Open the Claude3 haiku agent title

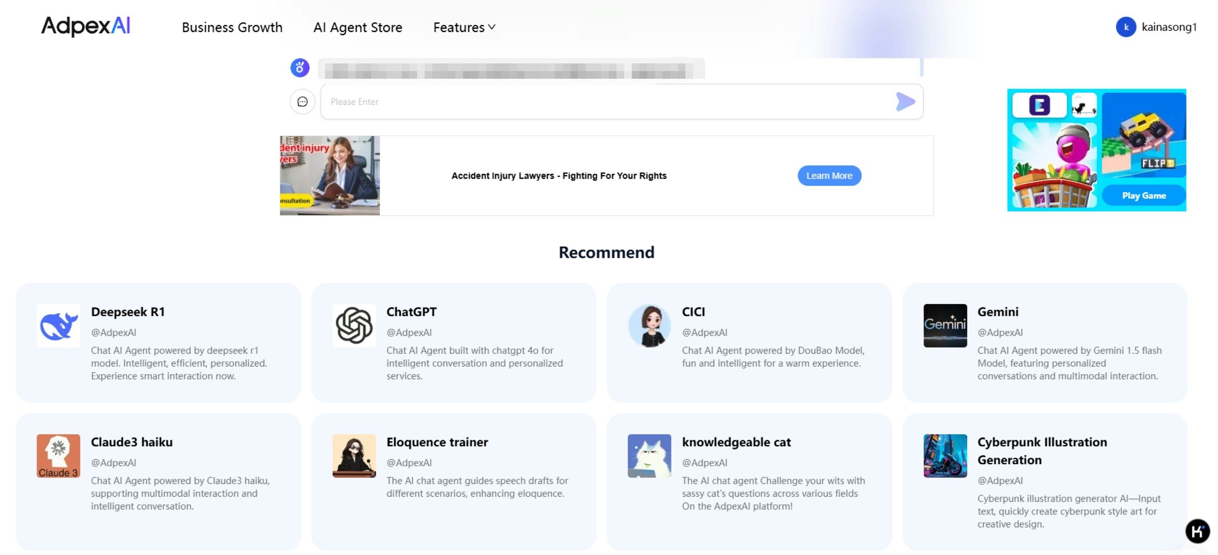pyautogui.click(x=132, y=442)
